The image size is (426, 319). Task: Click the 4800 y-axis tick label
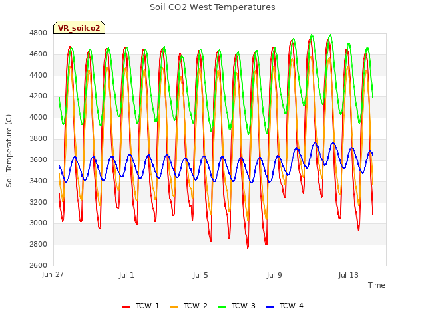39,33
